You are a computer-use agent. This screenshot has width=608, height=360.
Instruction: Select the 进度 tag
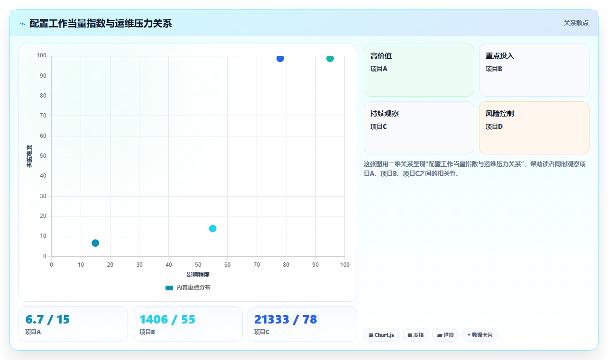(x=445, y=335)
